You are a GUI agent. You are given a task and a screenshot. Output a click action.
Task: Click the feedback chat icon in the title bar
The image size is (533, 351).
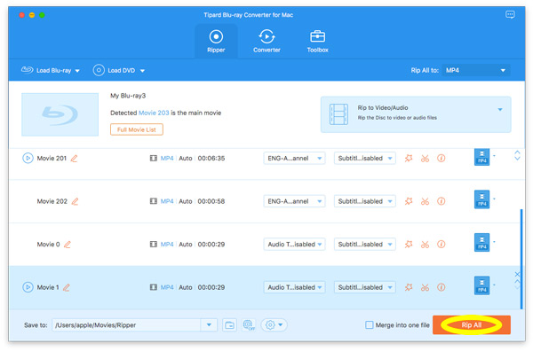510,14
